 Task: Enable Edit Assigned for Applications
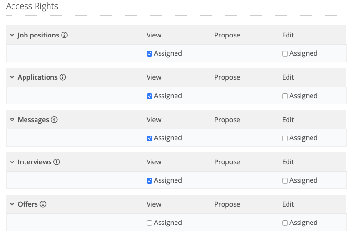pos(285,96)
